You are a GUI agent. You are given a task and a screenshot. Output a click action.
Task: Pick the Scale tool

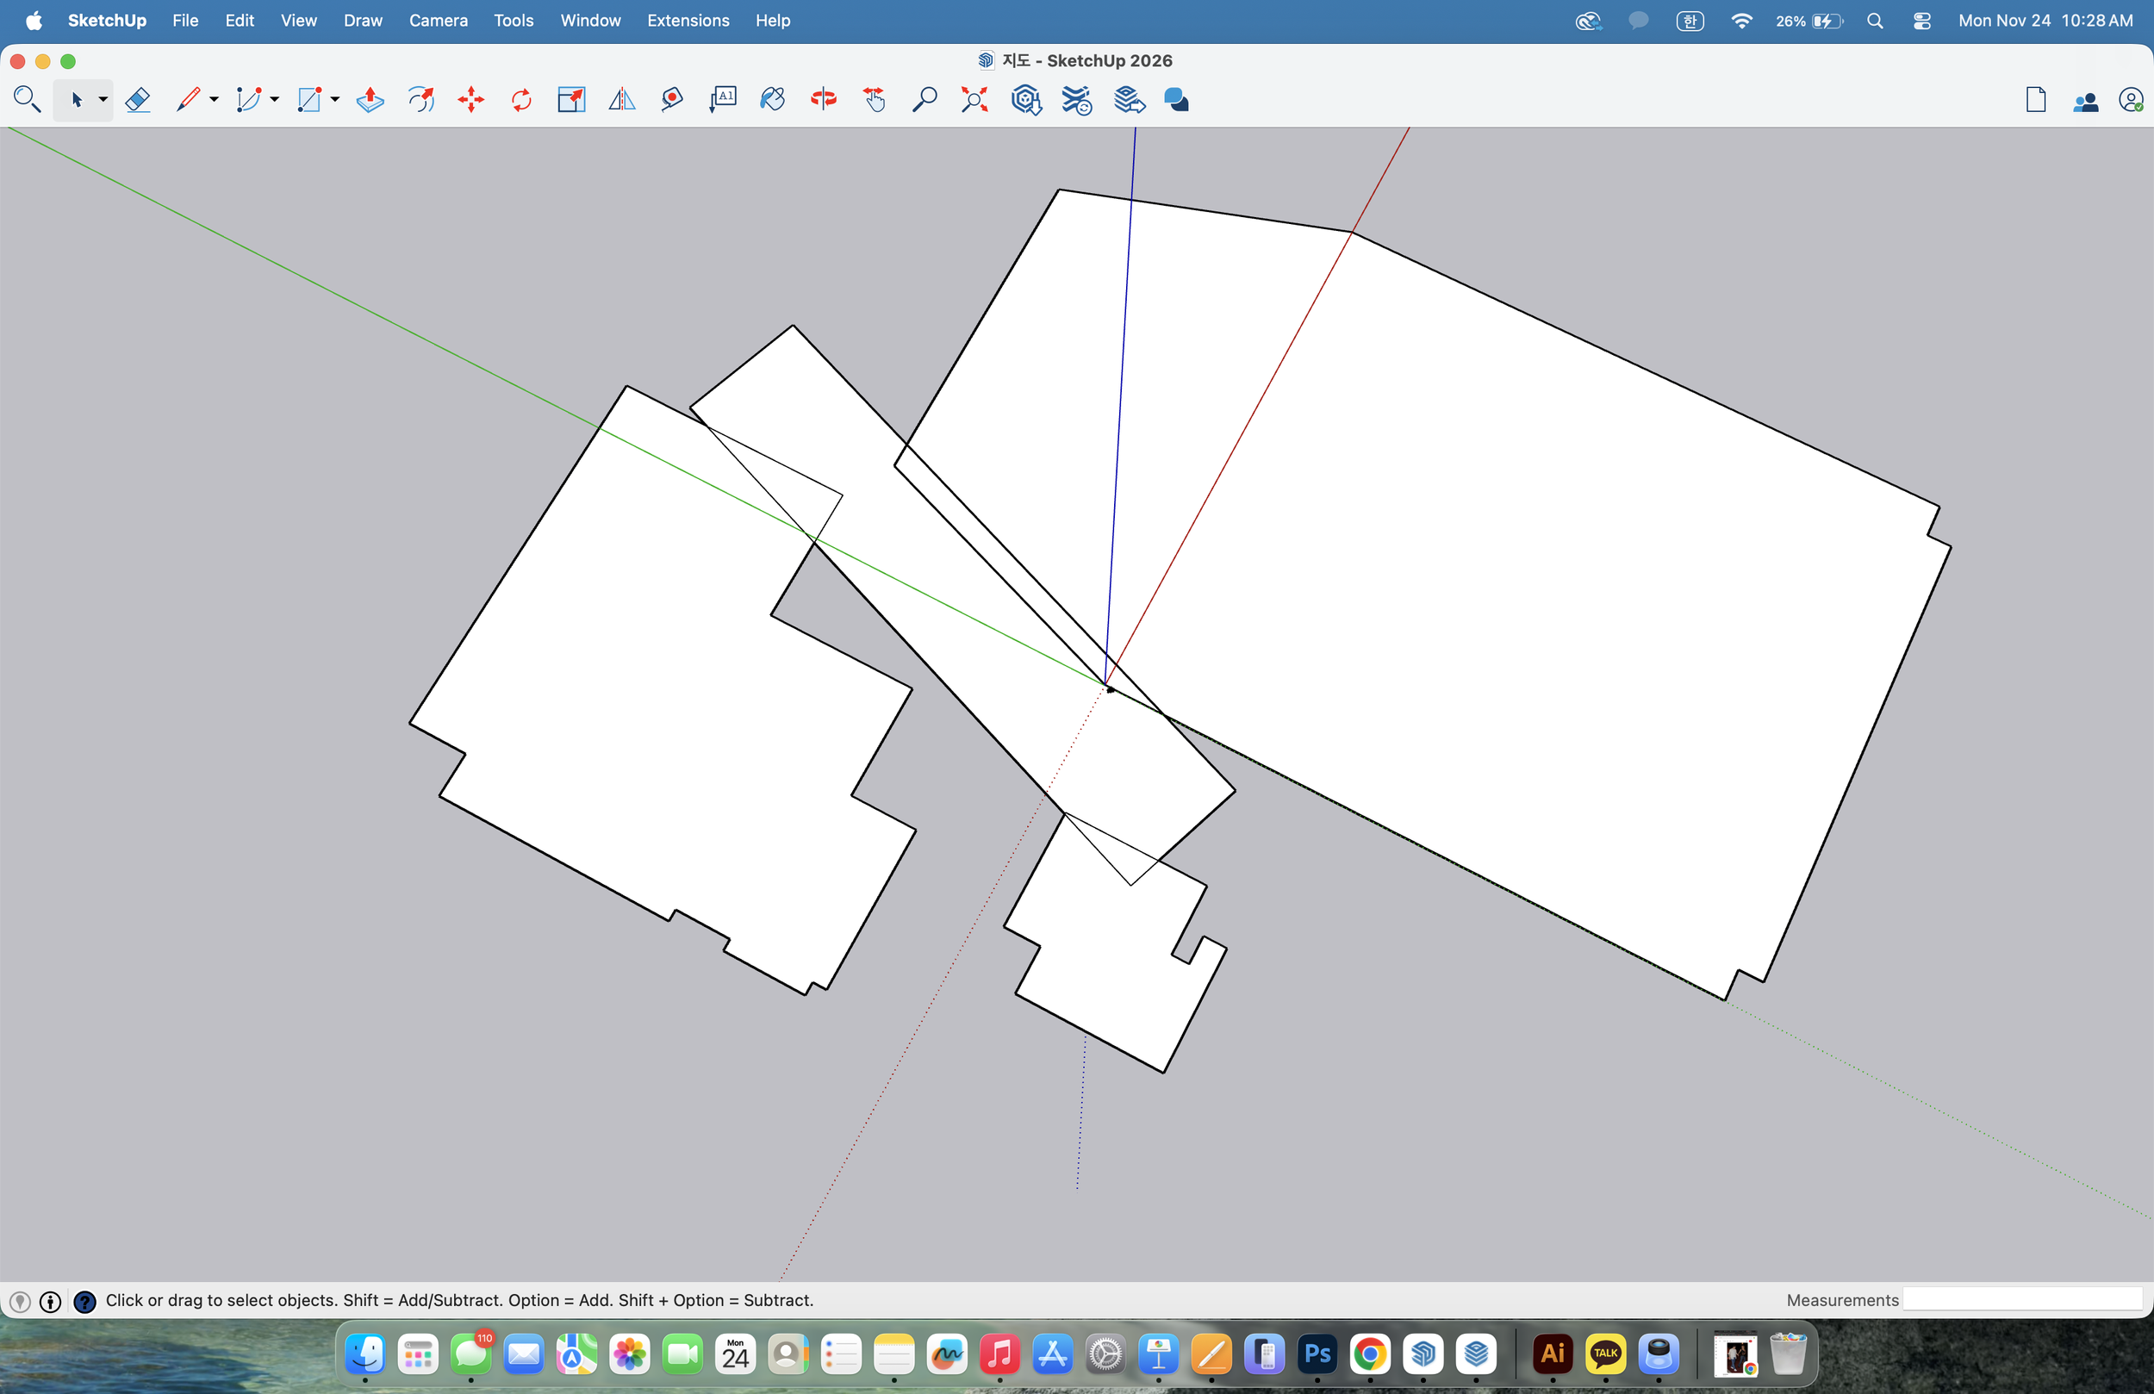click(x=571, y=100)
